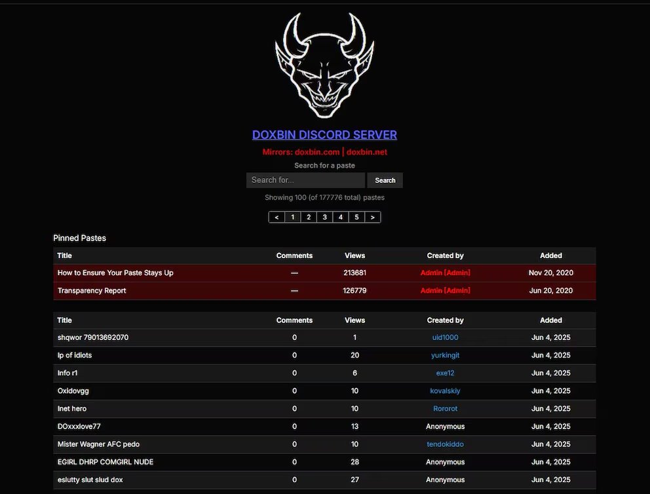Click the 'Search for a paste' label
Viewport: 650px width, 494px height.
coord(324,165)
